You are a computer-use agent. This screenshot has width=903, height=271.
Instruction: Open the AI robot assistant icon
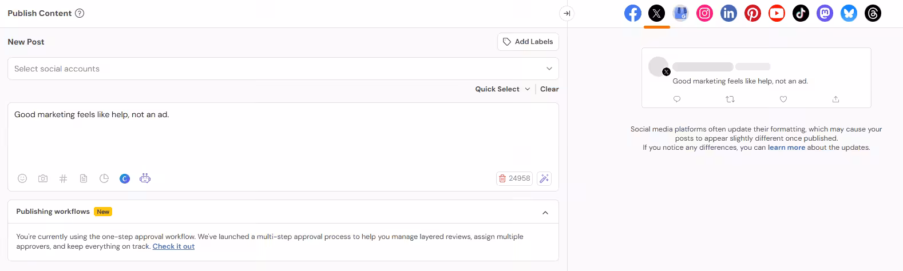(x=145, y=178)
